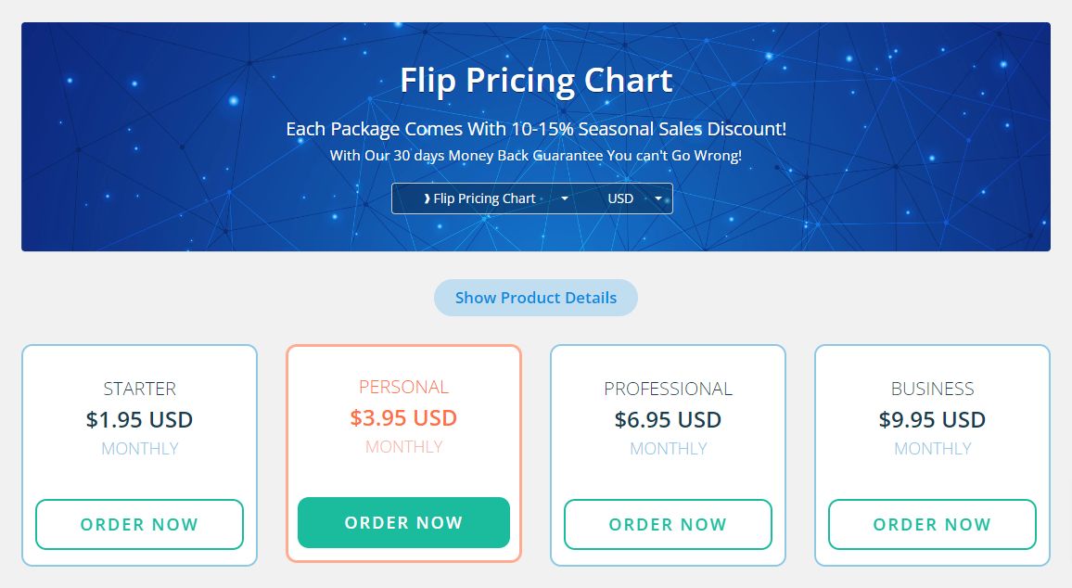Order the Professional plan now
Viewport: 1072px width, 588px height.
click(668, 524)
